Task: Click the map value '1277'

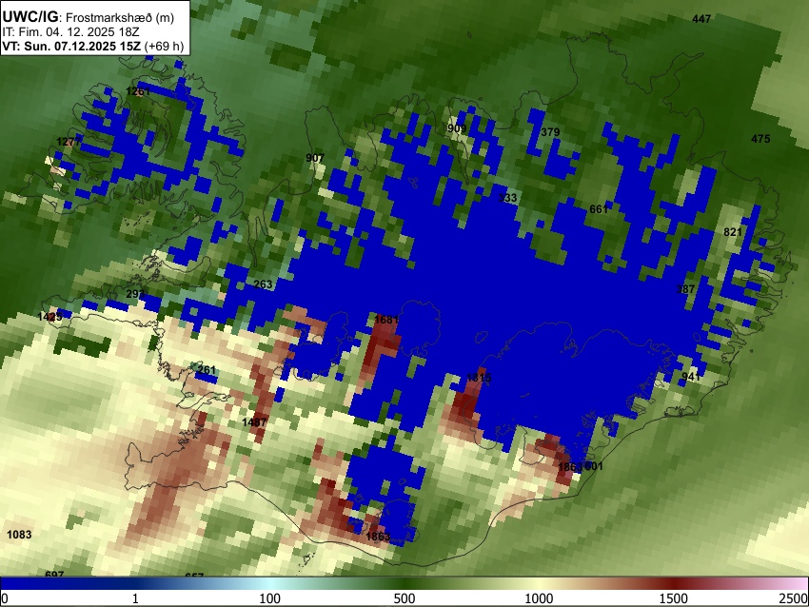Action: point(69,142)
